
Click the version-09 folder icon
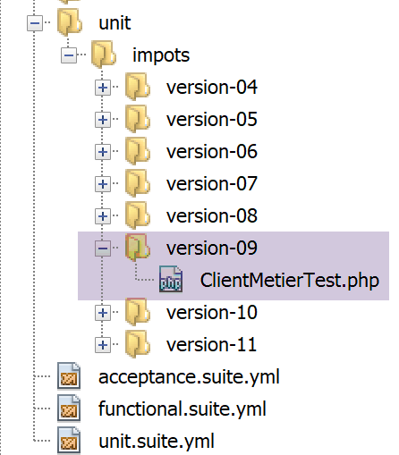coord(138,248)
